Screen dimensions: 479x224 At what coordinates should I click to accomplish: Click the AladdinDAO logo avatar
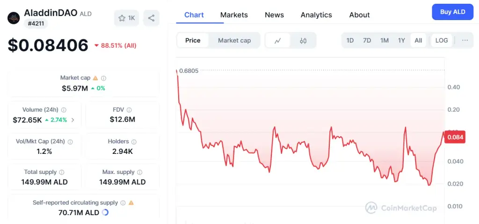click(x=14, y=18)
